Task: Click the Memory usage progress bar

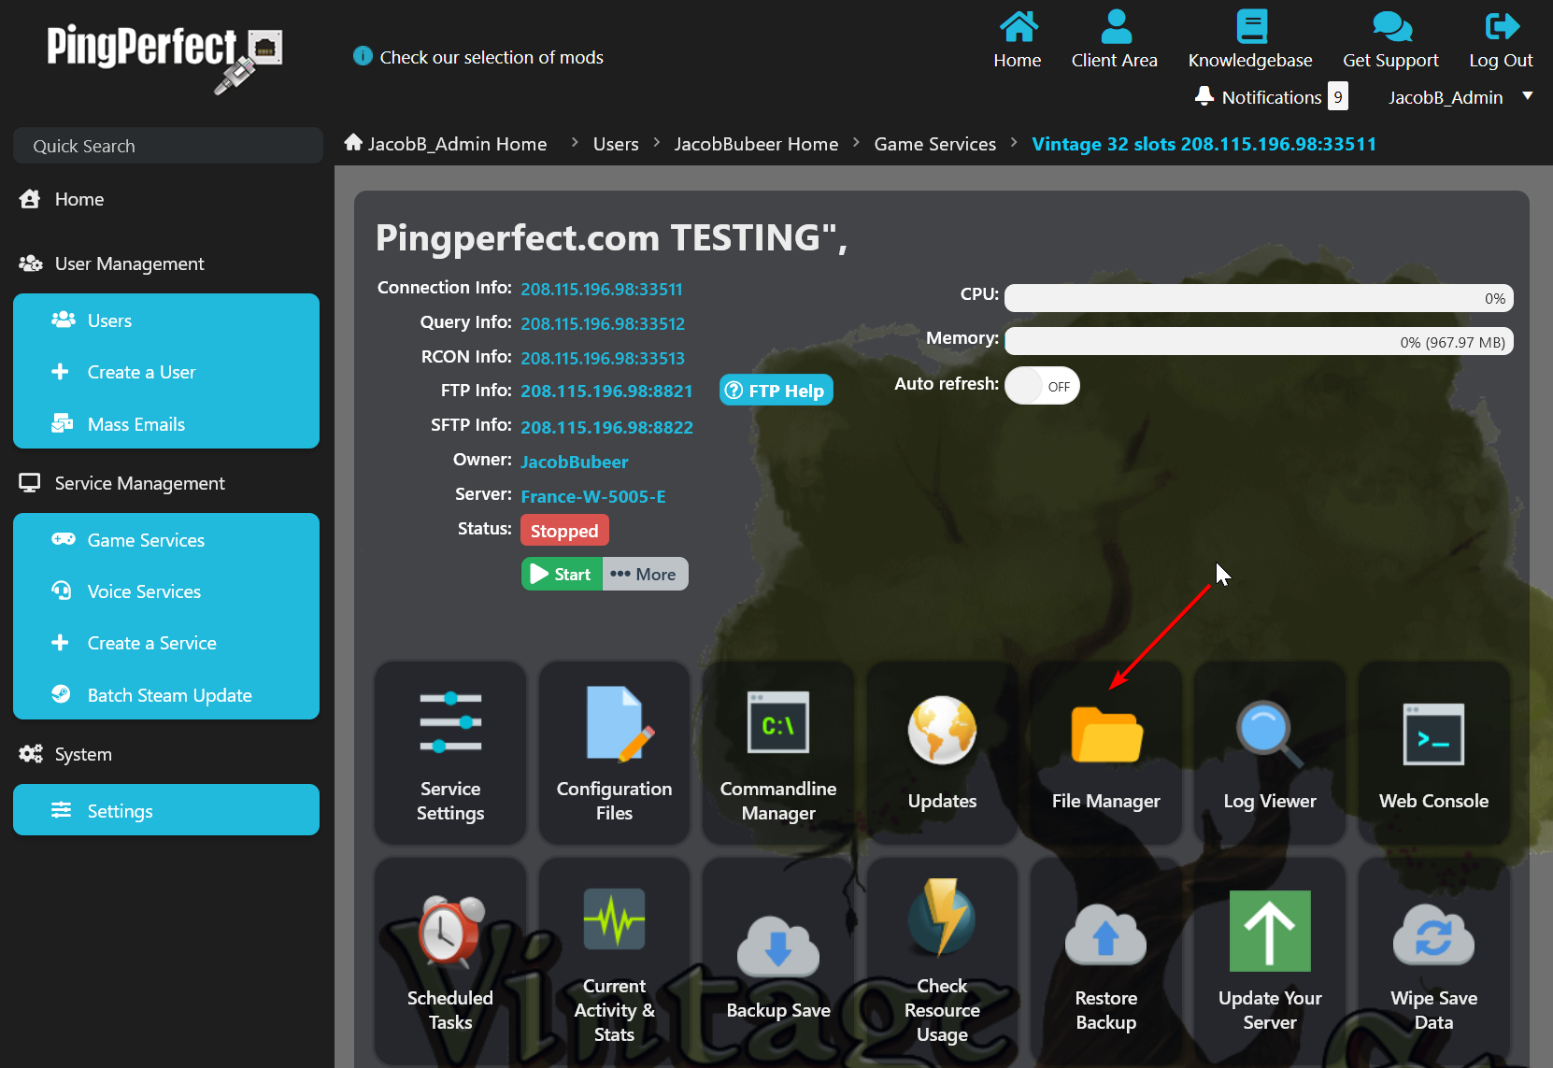Action: click(x=1259, y=342)
